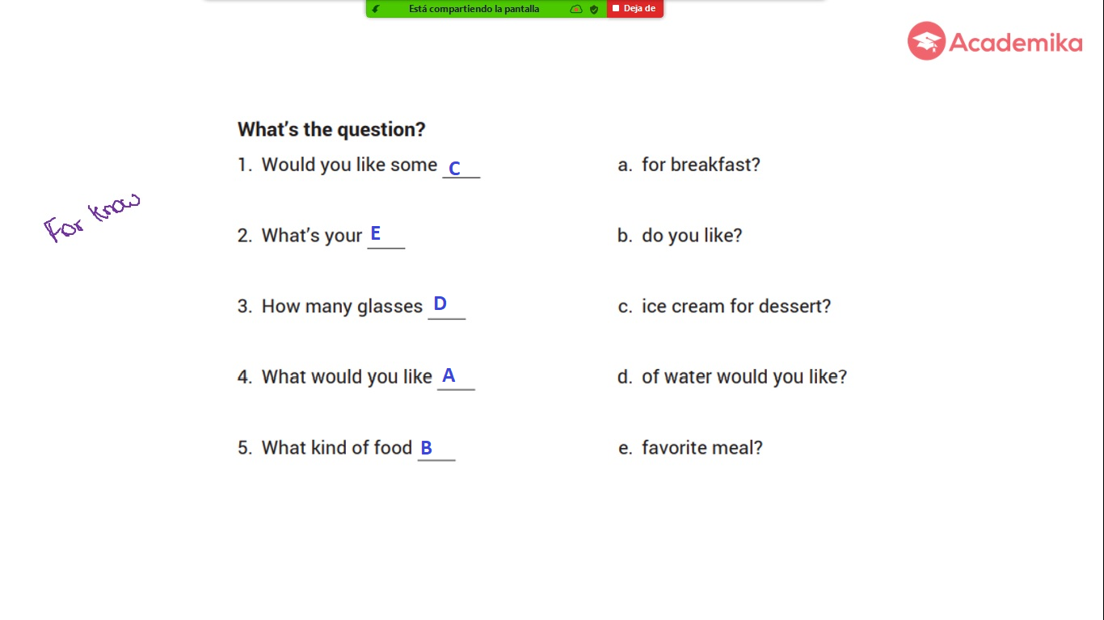Click the 'How many glasses' question text
The image size is (1104, 620).
[x=342, y=307]
